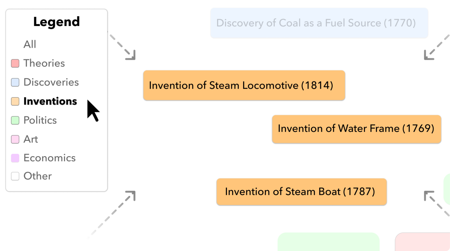Filter by Economics label
This screenshot has width=450, height=251.
pos(50,158)
